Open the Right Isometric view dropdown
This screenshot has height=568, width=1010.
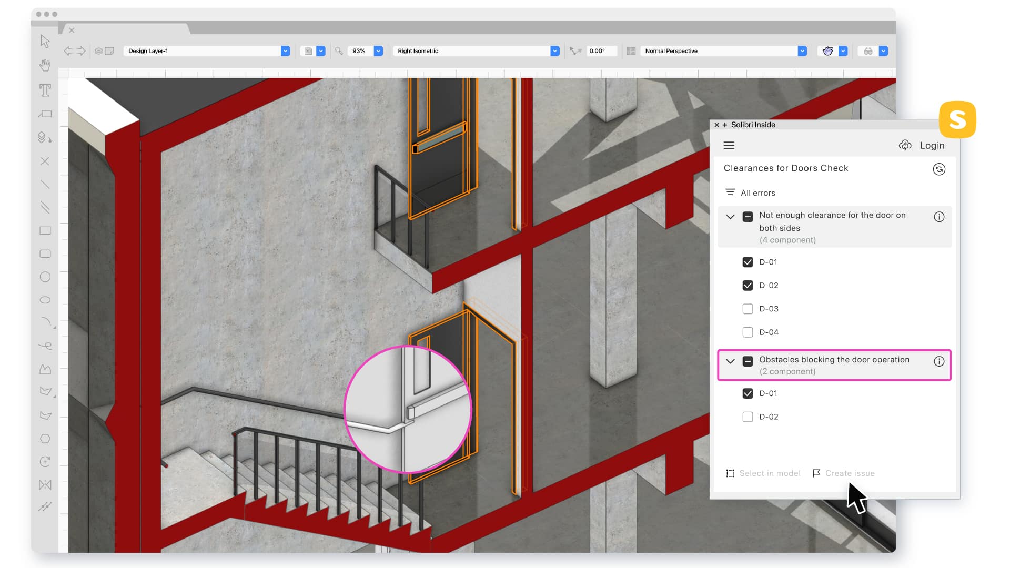coord(554,50)
